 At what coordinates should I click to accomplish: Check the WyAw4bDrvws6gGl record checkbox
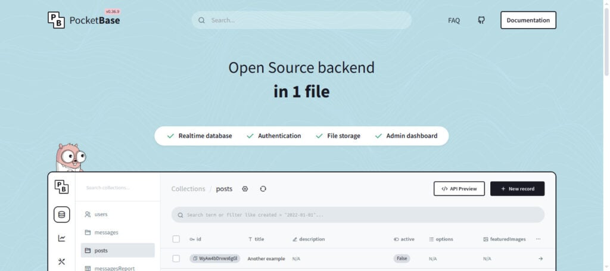click(176, 258)
